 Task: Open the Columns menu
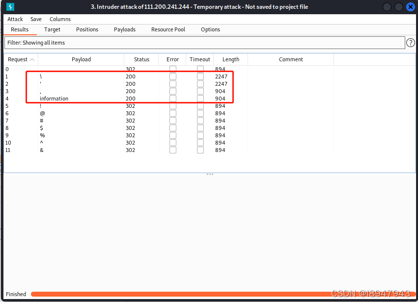pyautogui.click(x=60, y=19)
